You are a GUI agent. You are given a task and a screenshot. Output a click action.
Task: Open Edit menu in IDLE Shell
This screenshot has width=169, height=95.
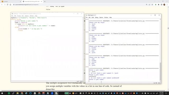90,17
